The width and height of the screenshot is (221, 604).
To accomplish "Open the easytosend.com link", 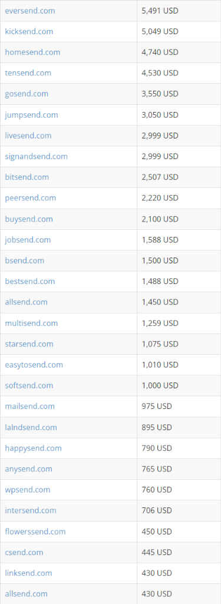I will click(34, 365).
